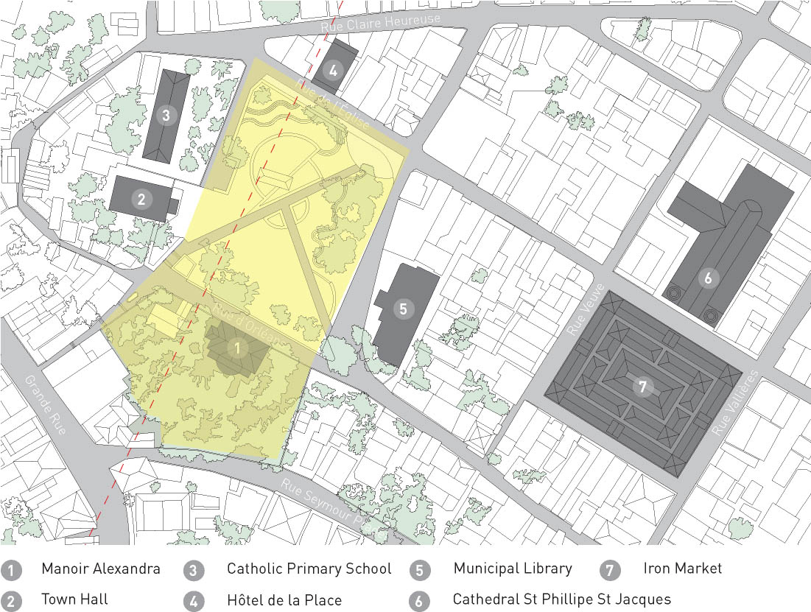811x612 pixels.
Task: Click the 'Rue Claire Heureuse' street label
Action: tap(381, 23)
